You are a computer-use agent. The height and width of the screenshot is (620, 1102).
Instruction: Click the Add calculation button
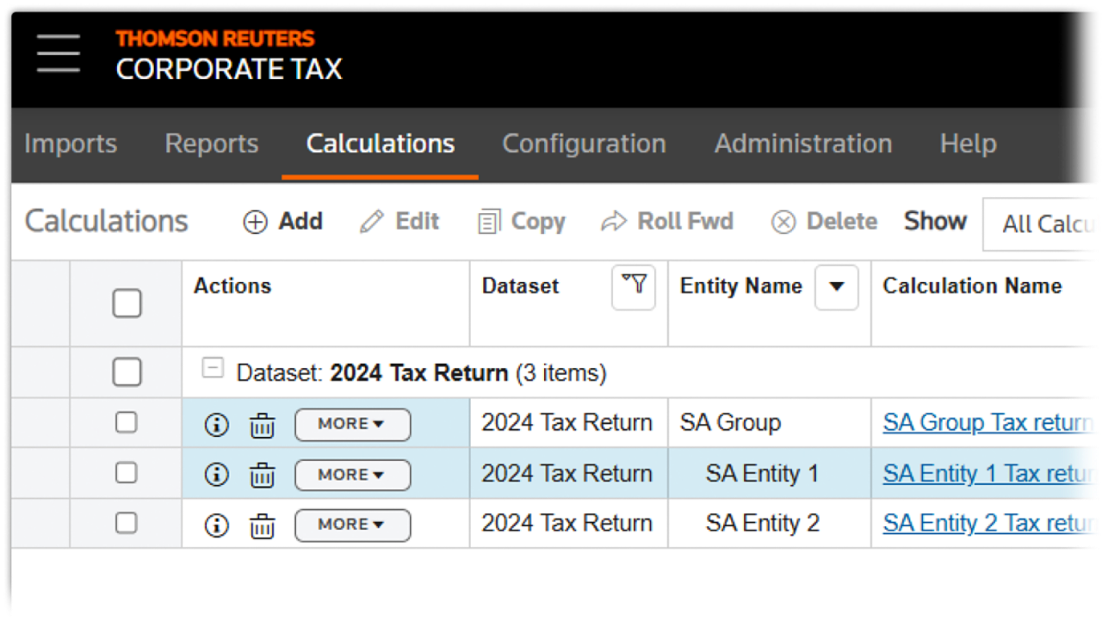[x=283, y=222]
